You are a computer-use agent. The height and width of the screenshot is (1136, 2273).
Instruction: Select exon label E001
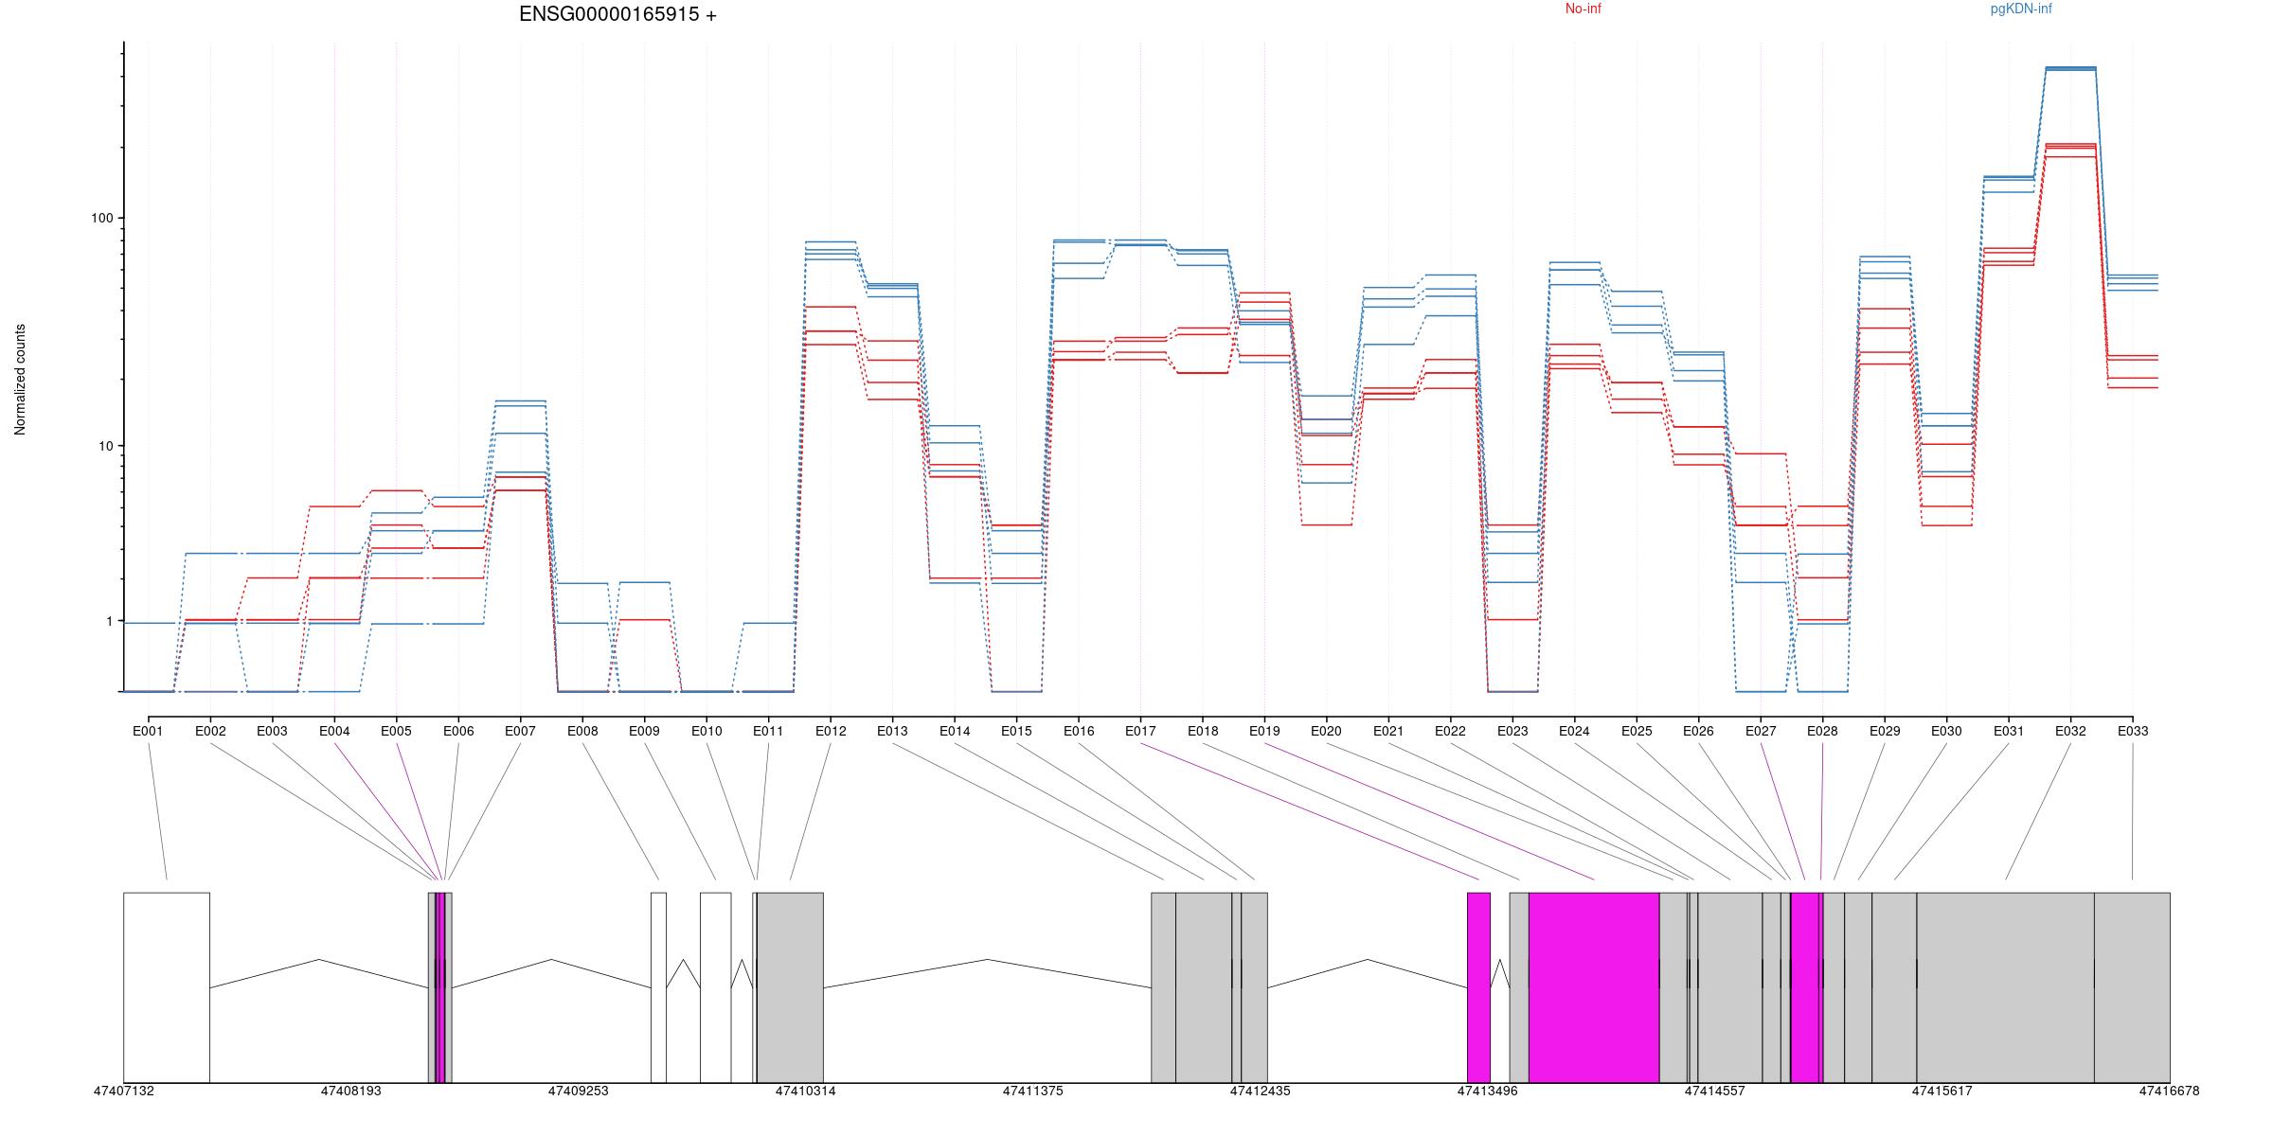[x=148, y=731]
